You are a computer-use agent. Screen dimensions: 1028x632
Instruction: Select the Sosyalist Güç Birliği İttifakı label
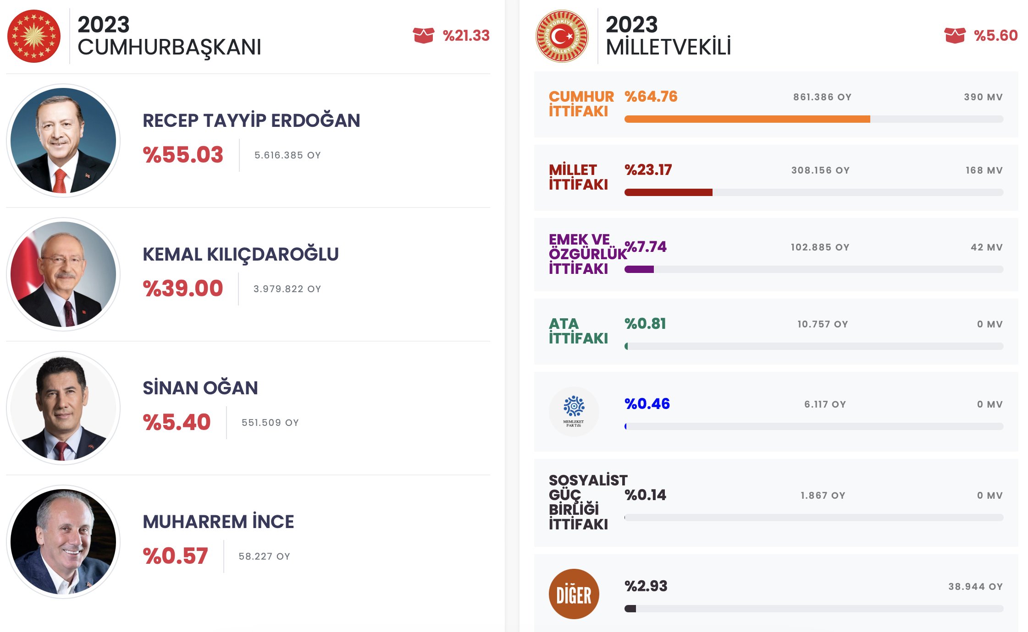(x=588, y=502)
